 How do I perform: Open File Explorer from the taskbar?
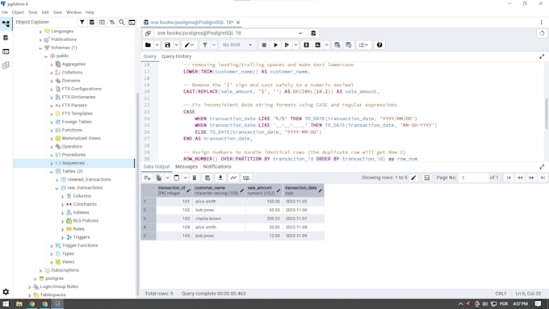[x=19, y=303]
